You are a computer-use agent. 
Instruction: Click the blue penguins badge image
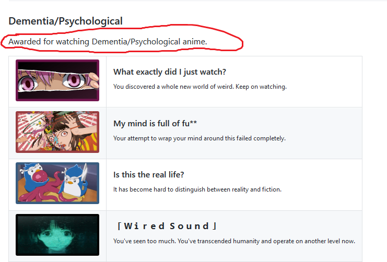(57, 183)
